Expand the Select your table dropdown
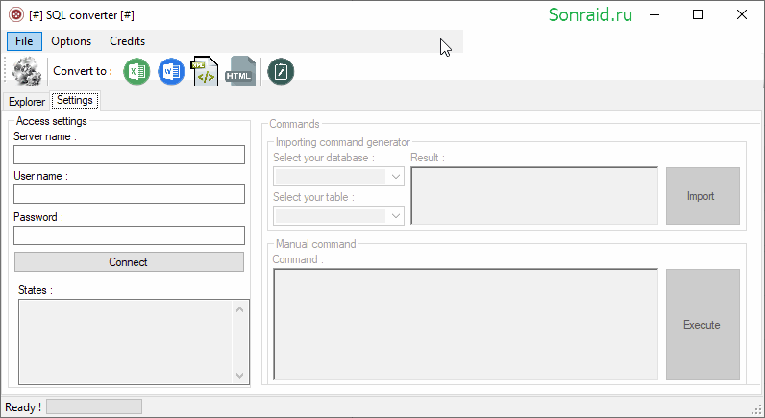 [396, 215]
